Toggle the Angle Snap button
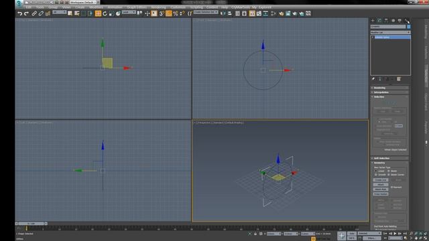The height and width of the screenshot is (241, 429). tap(168, 13)
